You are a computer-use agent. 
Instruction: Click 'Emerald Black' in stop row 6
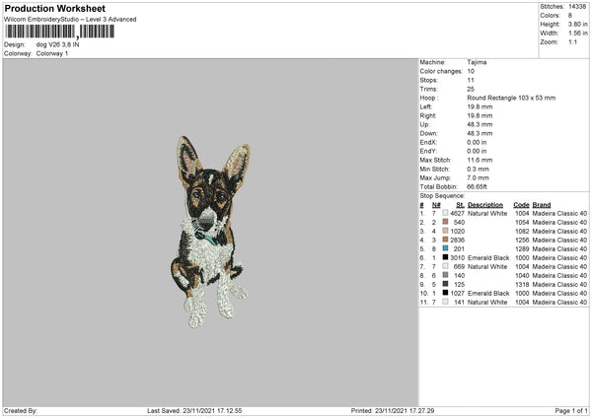[488, 258]
